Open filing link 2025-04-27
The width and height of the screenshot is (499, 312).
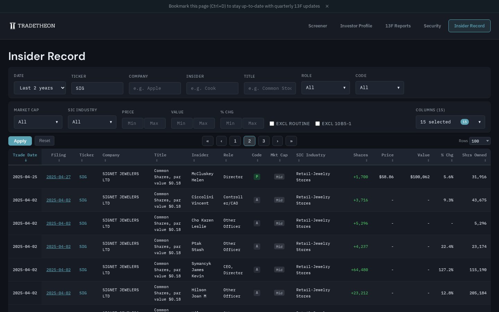coord(59,177)
